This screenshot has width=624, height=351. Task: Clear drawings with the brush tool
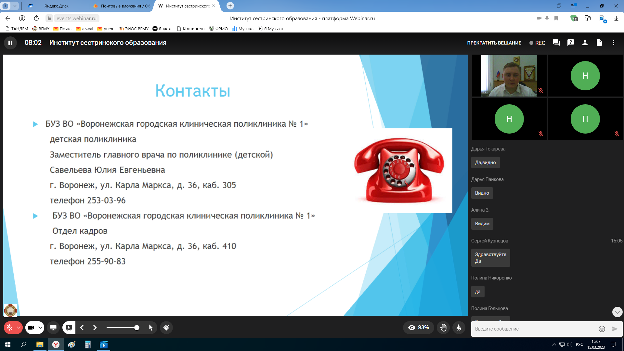pyautogui.click(x=166, y=328)
